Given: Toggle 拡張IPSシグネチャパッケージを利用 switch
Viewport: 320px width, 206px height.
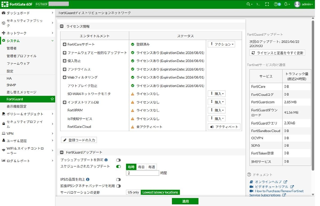Looking at the screenshot, I should (x=118, y=186).
